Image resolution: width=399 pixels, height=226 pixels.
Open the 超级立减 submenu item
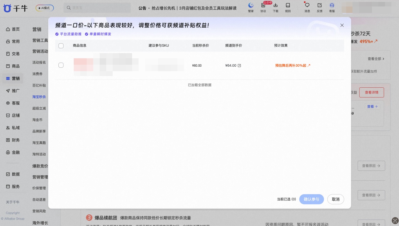point(39,108)
